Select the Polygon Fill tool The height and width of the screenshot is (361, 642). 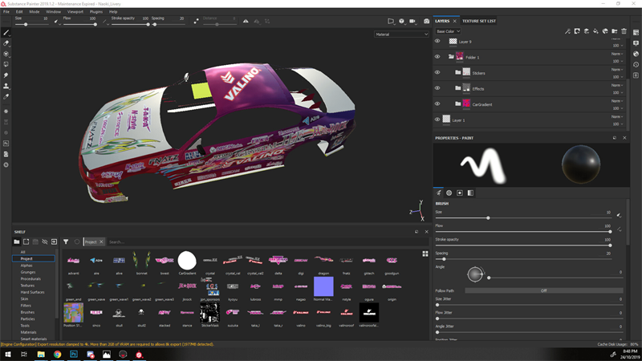[6, 64]
